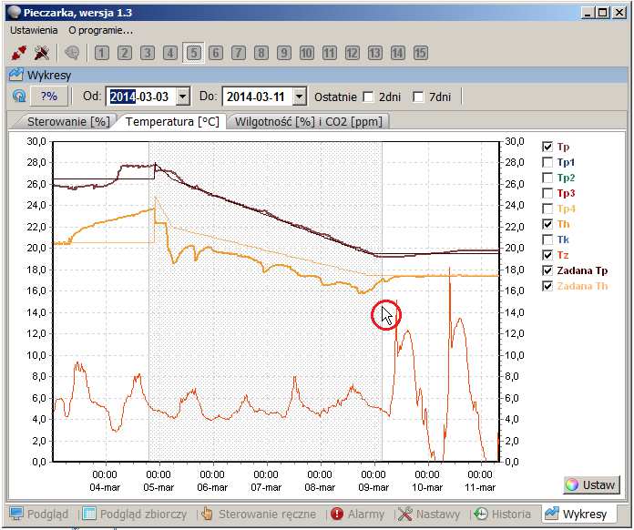Image resolution: width=634 pixels, height=530 pixels.
Task: Select chamber number 6
Action: click(x=216, y=53)
